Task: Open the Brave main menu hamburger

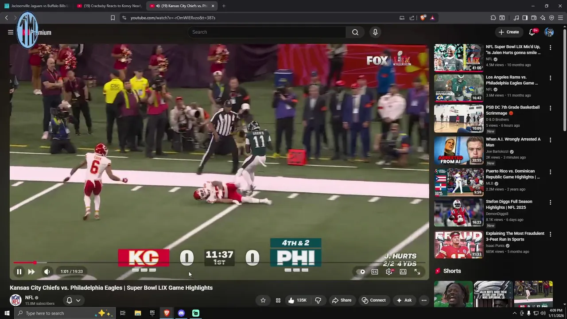Action: 561,18
